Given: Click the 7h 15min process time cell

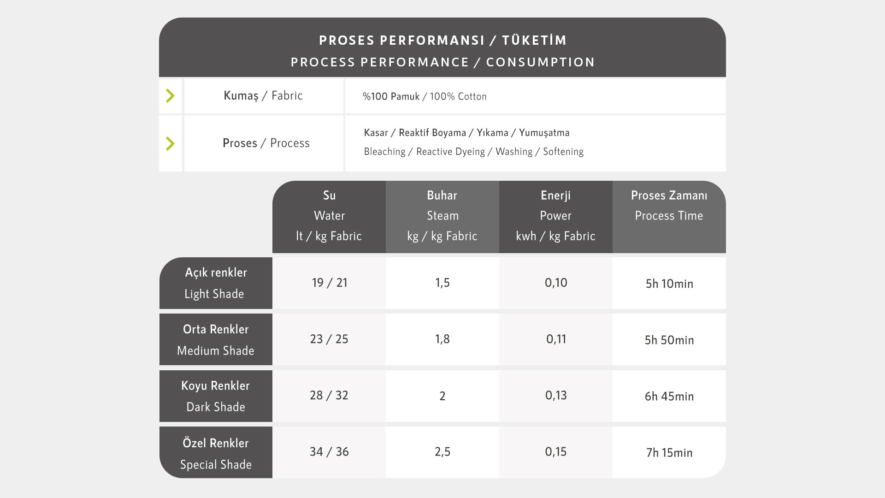Looking at the screenshot, I should point(669,453).
